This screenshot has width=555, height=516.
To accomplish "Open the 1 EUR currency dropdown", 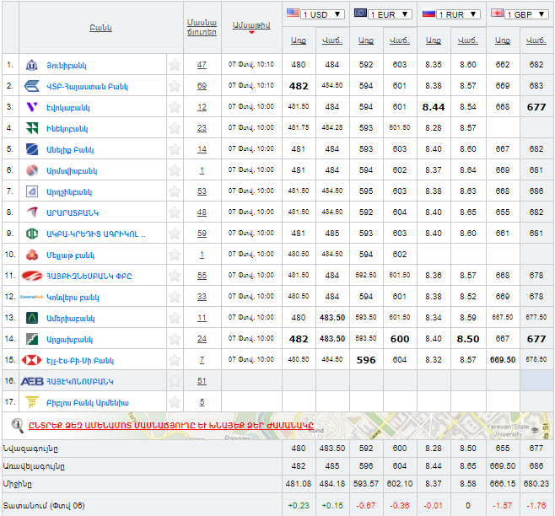I will [383, 13].
